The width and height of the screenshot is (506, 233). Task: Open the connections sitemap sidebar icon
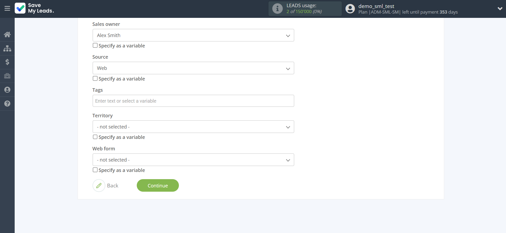tap(7, 48)
